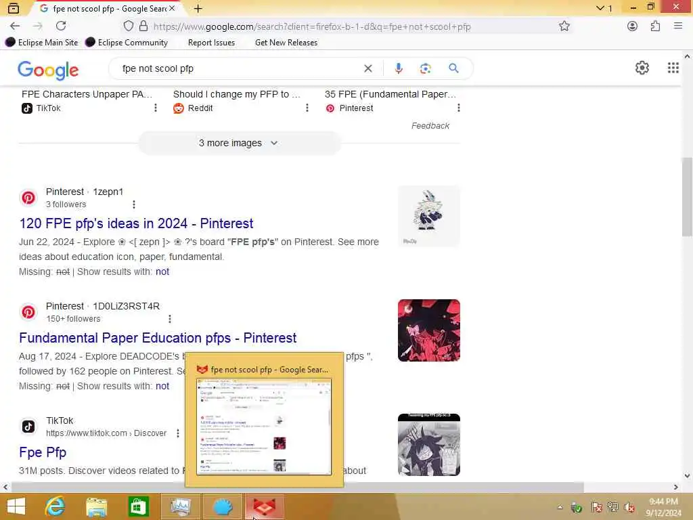This screenshot has height=520, width=693.
Task: Click red thumbnail of Fundamental Paper Education result
Action: [428, 330]
